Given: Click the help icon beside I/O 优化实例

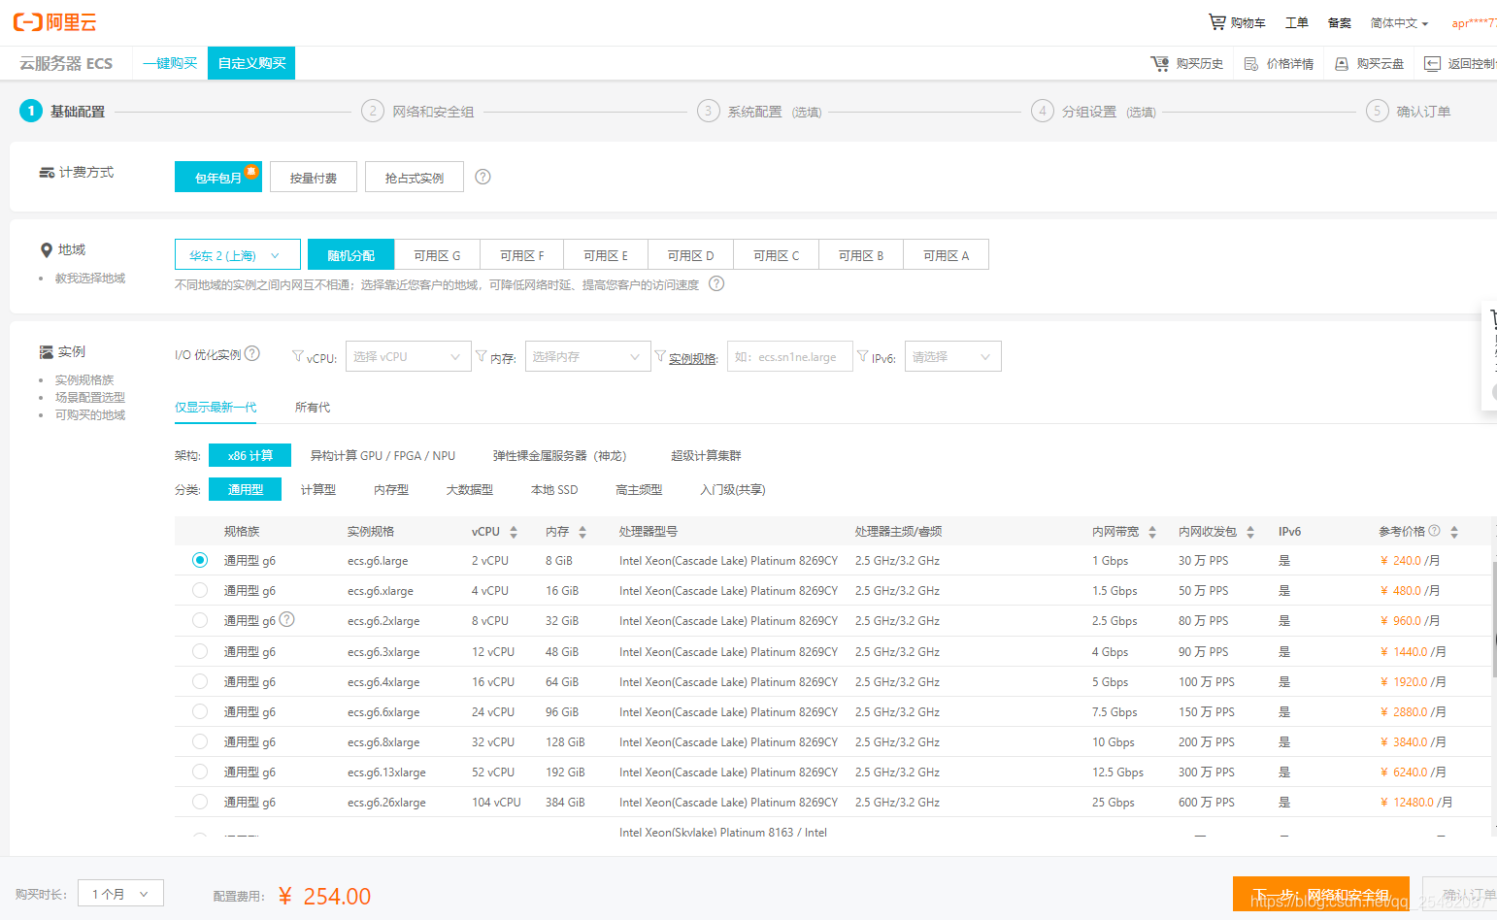Looking at the screenshot, I should [252, 353].
